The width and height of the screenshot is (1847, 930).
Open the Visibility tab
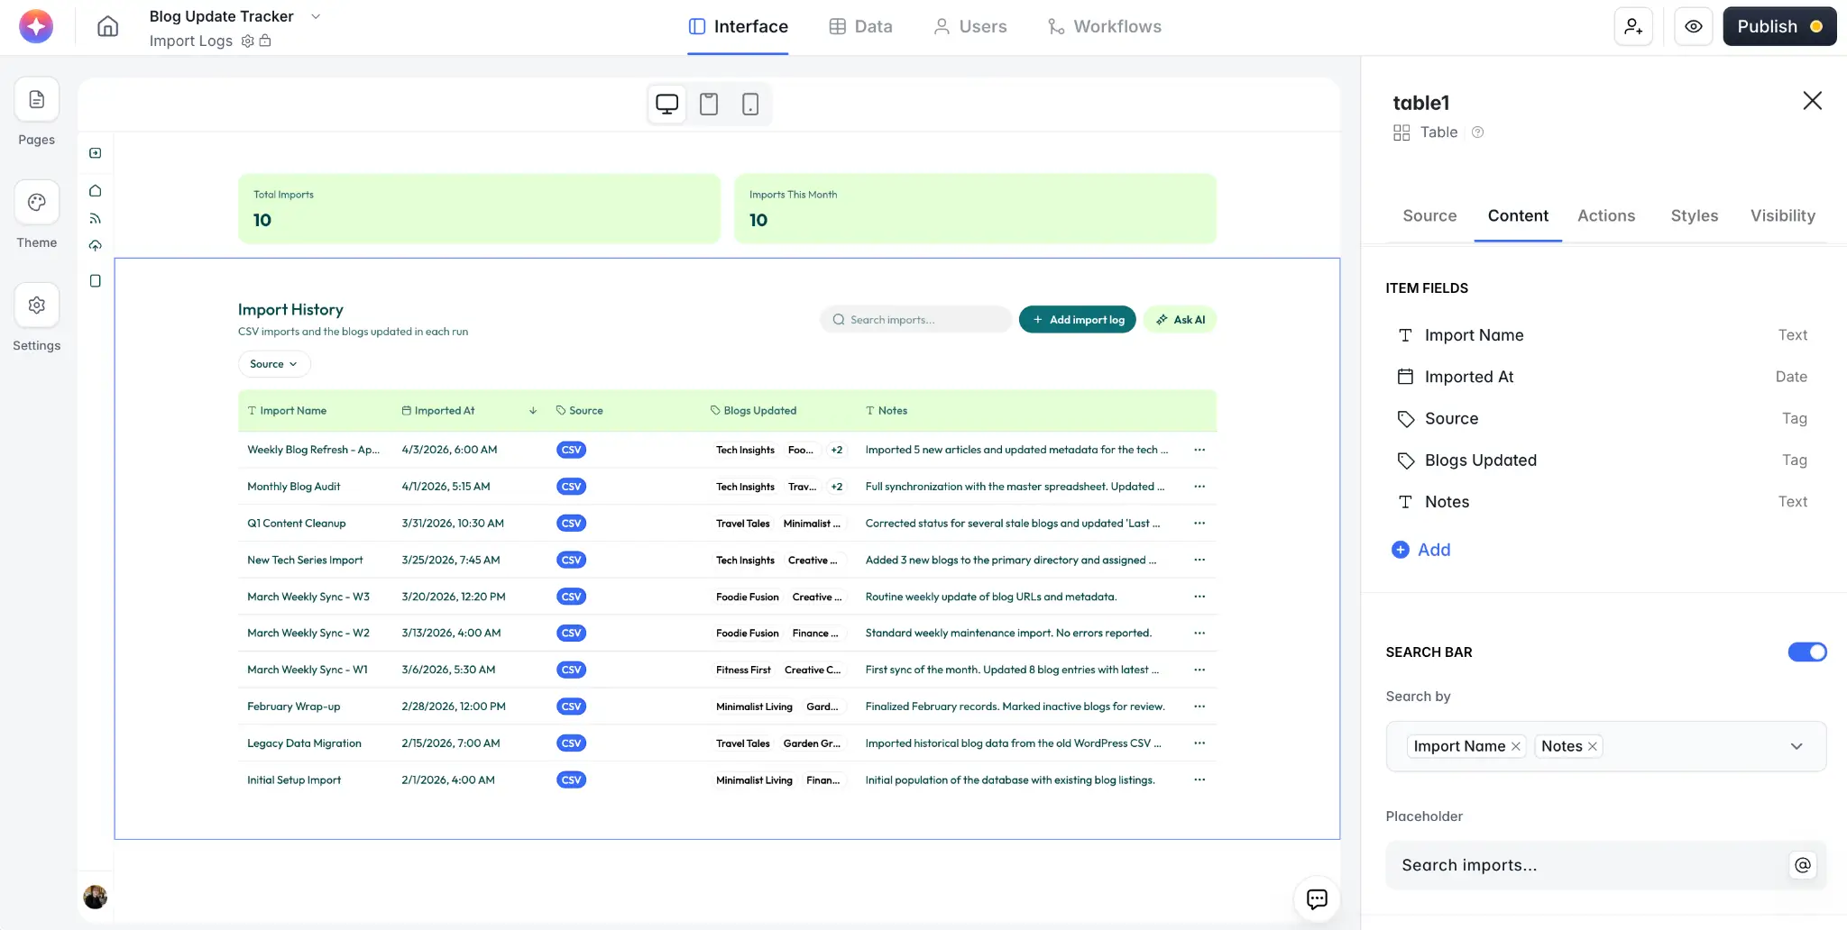coord(1783,216)
